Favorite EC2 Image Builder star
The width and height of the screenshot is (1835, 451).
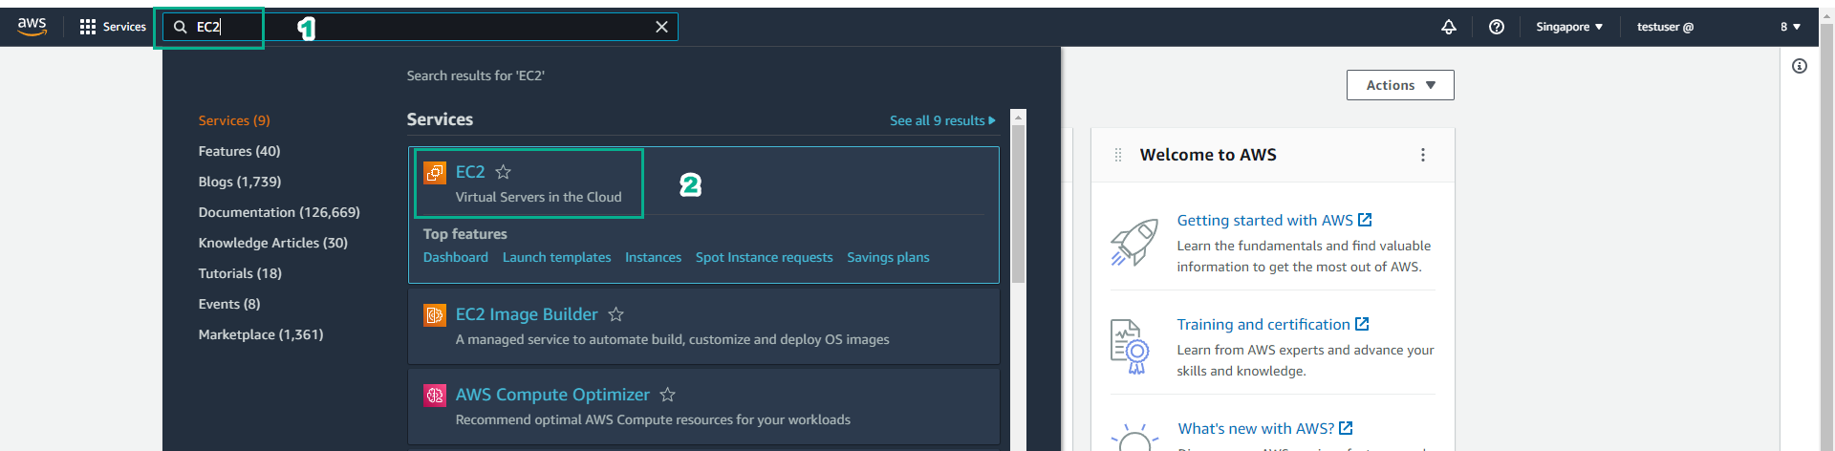click(x=616, y=314)
